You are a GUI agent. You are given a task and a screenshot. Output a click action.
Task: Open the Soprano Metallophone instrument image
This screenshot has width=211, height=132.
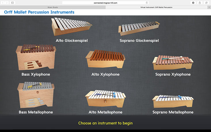pyautogui.click(x=173, y=101)
